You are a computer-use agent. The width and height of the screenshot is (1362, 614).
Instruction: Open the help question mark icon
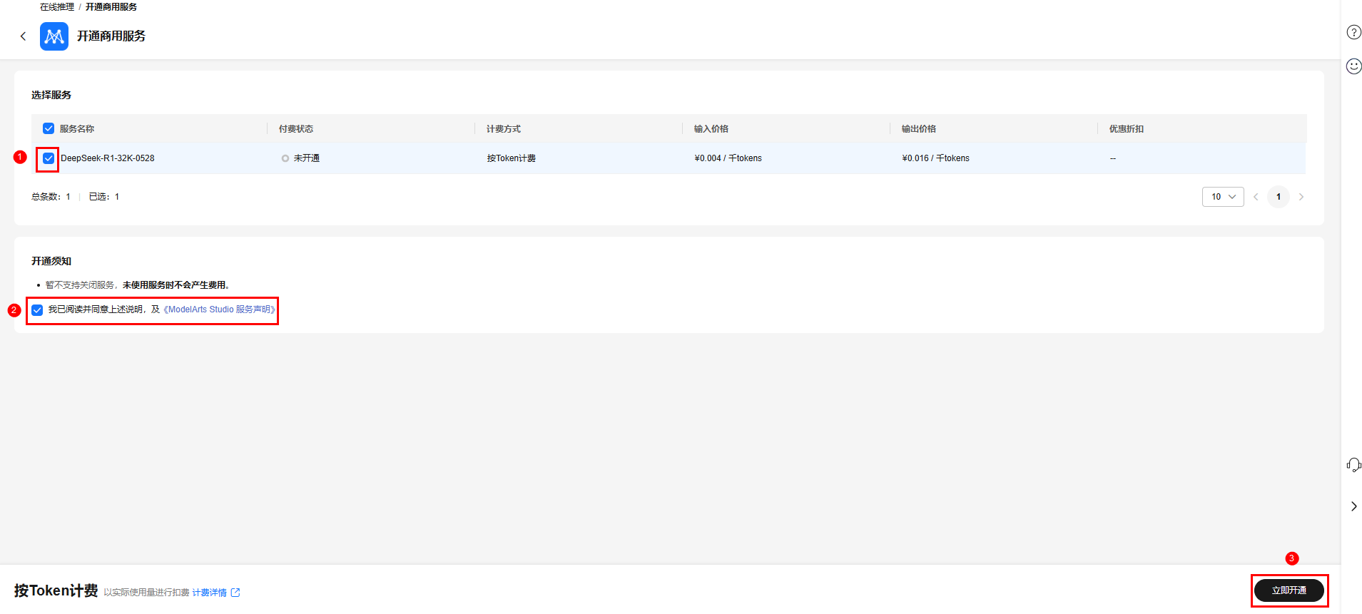tap(1353, 32)
